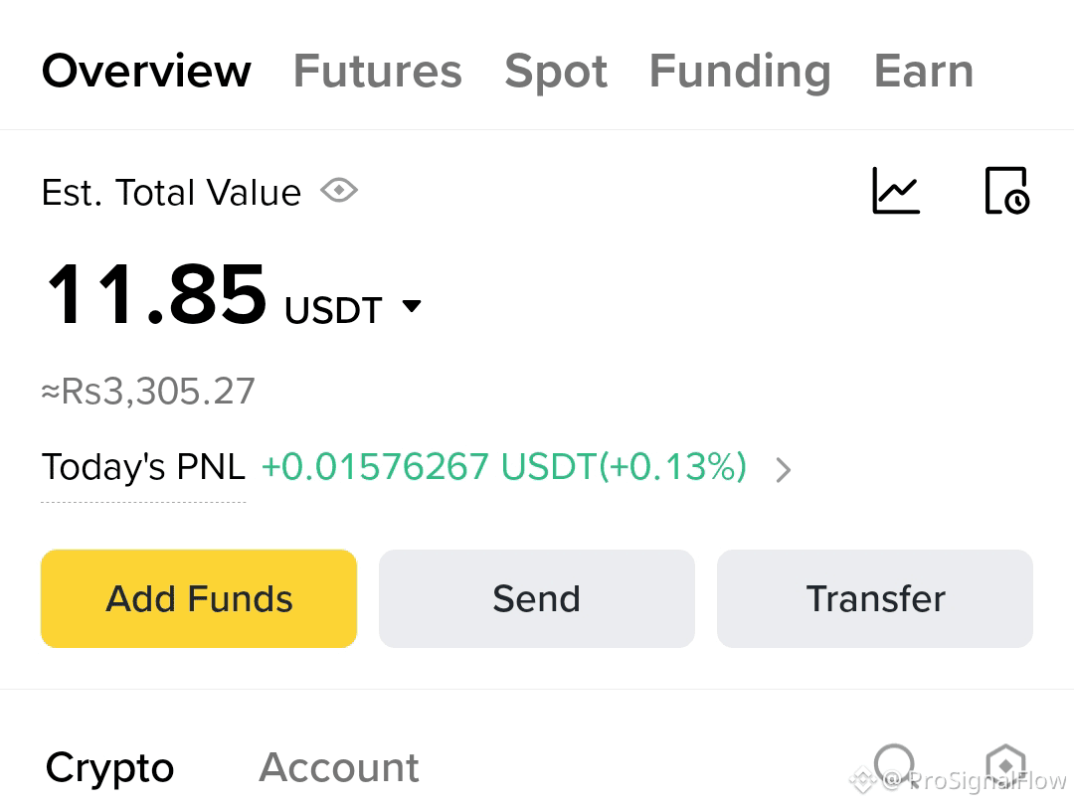
Task: Select the Overview tab
Action: pos(146,72)
